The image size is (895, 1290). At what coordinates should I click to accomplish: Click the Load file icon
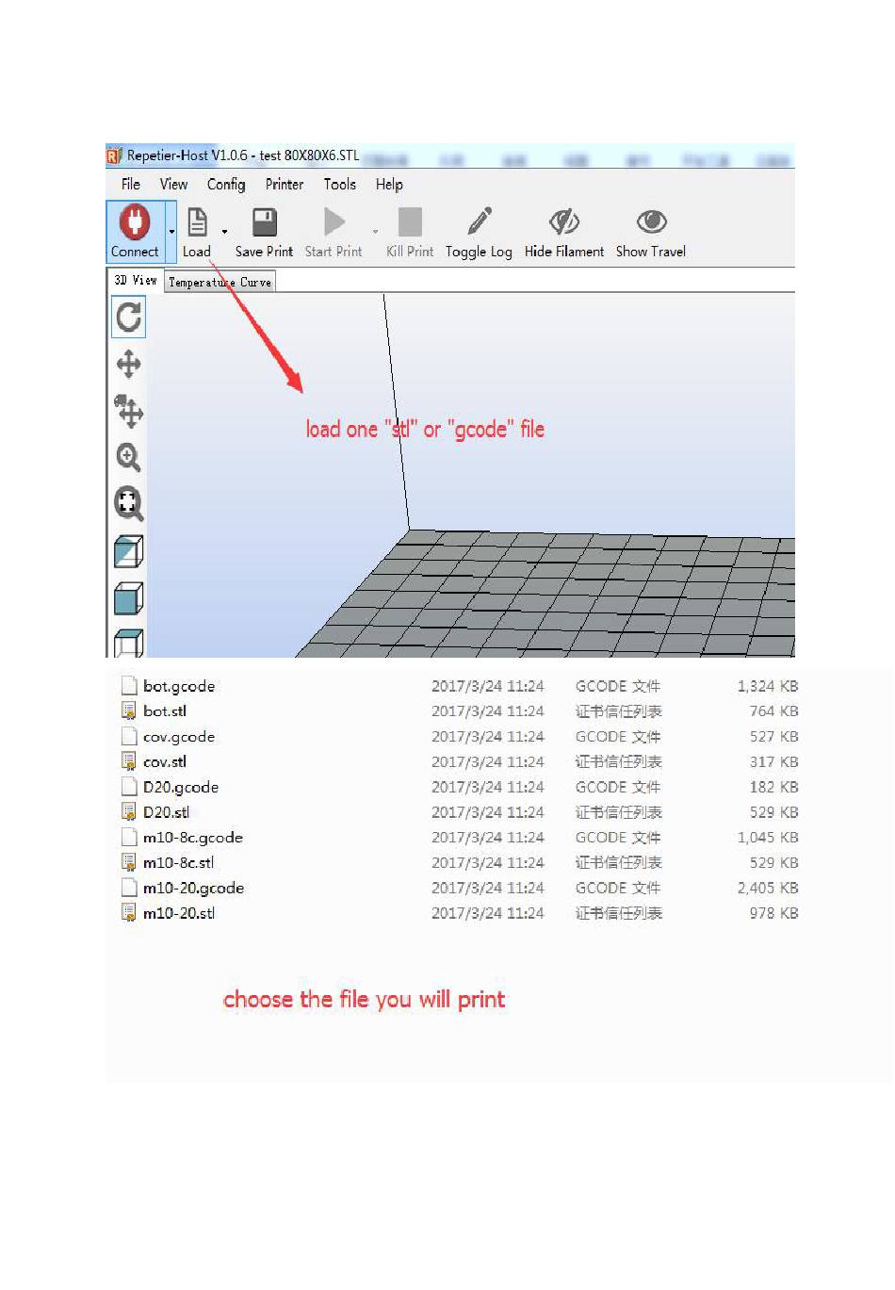(197, 222)
